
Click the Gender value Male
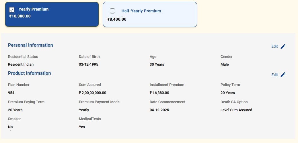click(225, 64)
